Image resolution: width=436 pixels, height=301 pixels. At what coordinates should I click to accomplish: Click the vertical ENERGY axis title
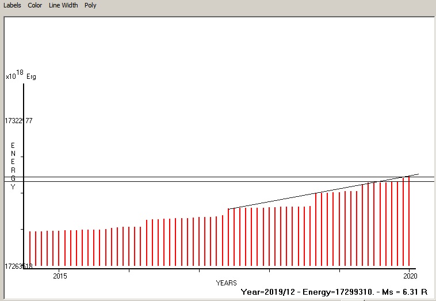tap(13, 166)
